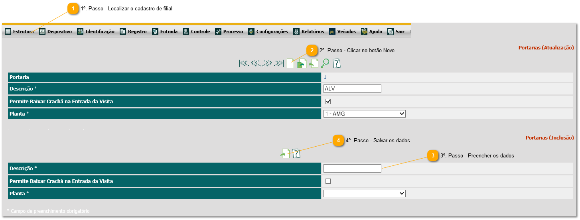Open the Ajuda menu
The width and height of the screenshot is (580, 220).
[x=371, y=31]
